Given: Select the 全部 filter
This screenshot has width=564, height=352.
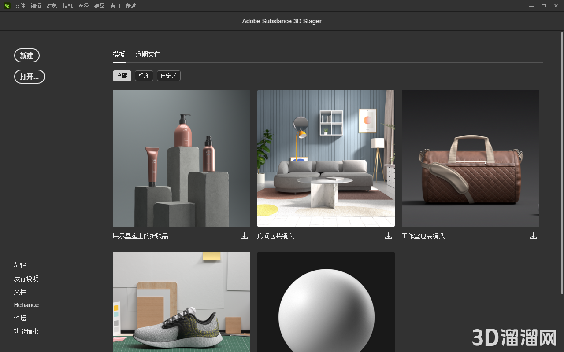Looking at the screenshot, I should coord(122,75).
